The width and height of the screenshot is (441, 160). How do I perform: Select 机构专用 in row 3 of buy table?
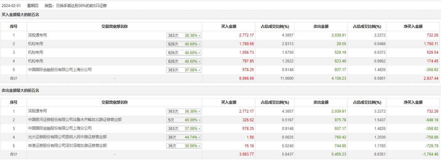click(x=35, y=52)
